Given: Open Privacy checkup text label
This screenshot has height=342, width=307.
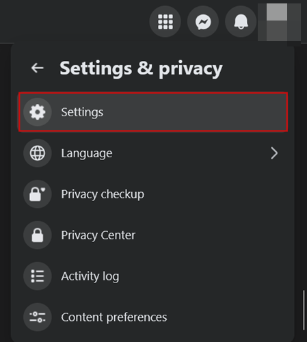Looking at the screenshot, I should click(x=103, y=194).
